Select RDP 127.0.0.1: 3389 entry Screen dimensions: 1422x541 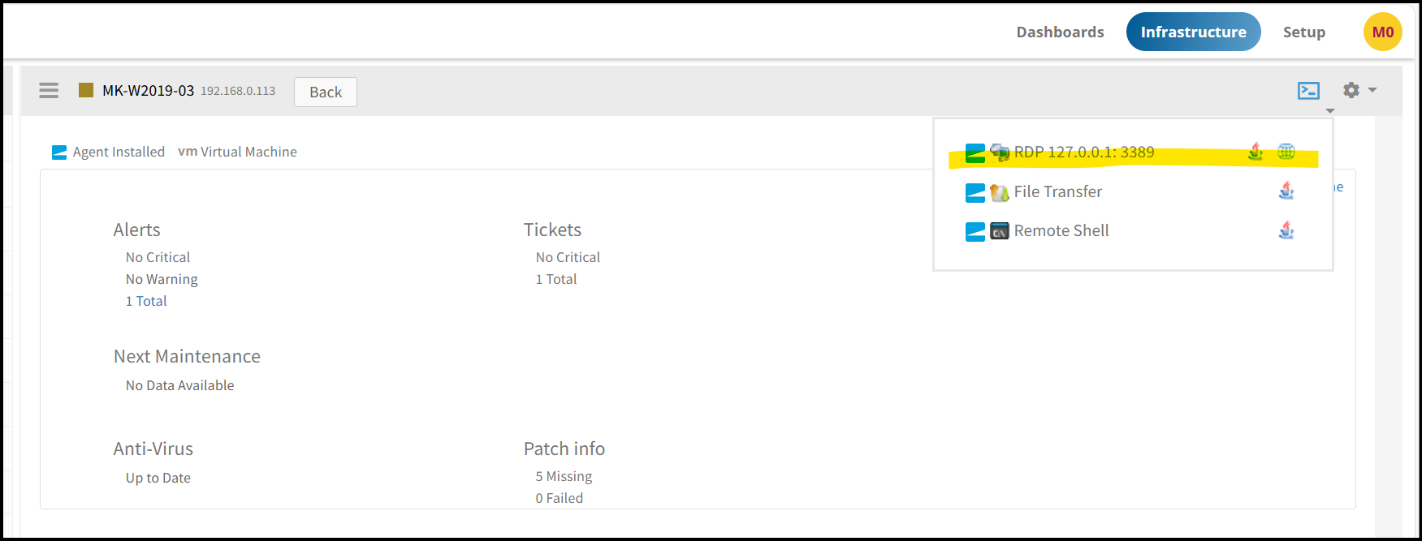[1083, 152]
